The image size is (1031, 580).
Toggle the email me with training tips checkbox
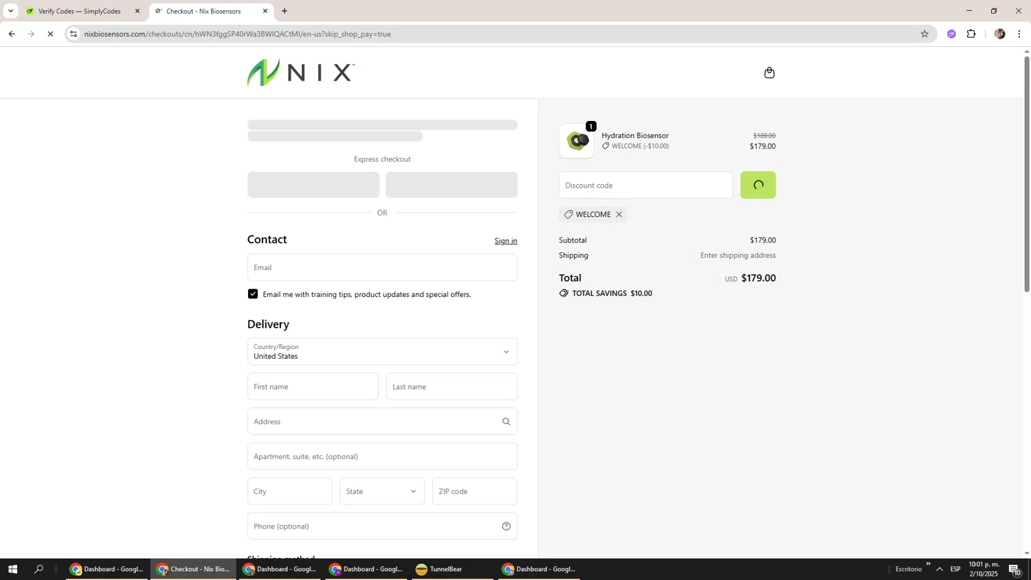click(x=253, y=294)
